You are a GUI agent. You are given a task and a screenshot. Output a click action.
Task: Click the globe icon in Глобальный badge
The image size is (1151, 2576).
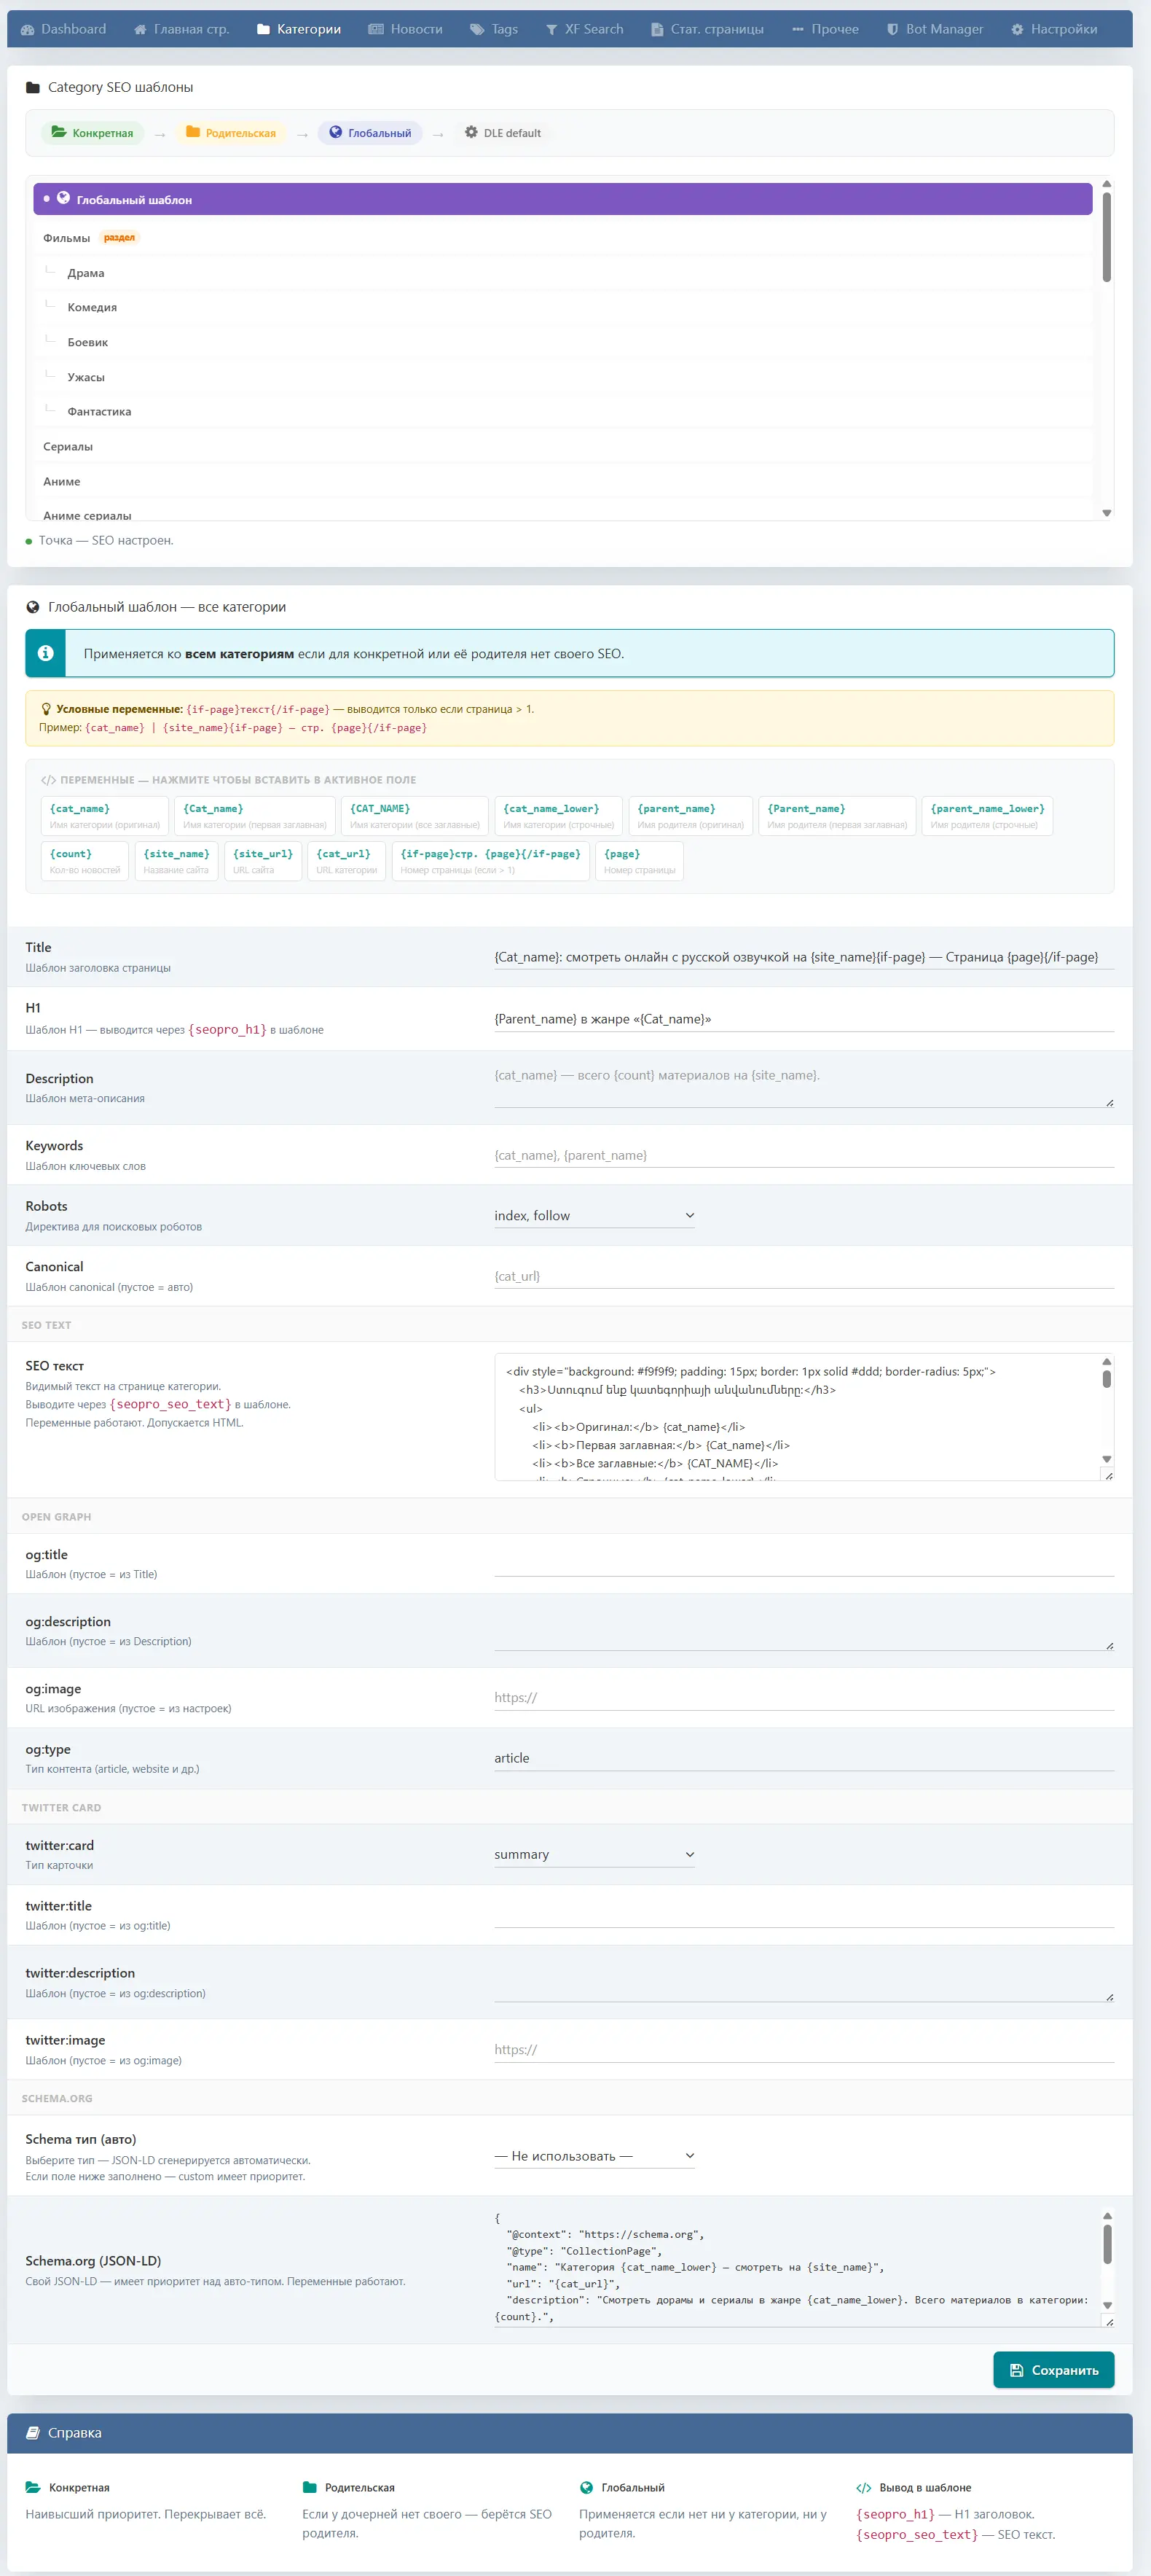pyautogui.click(x=336, y=132)
